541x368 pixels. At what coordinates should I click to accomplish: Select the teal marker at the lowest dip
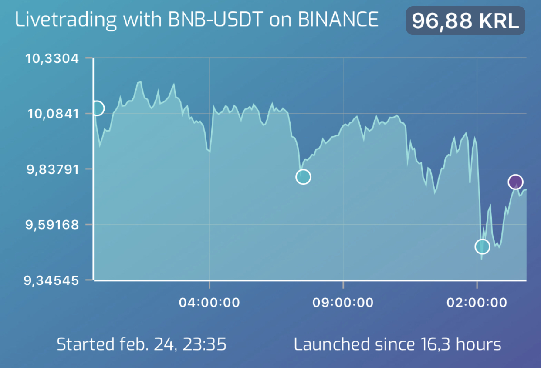pos(482,246)
